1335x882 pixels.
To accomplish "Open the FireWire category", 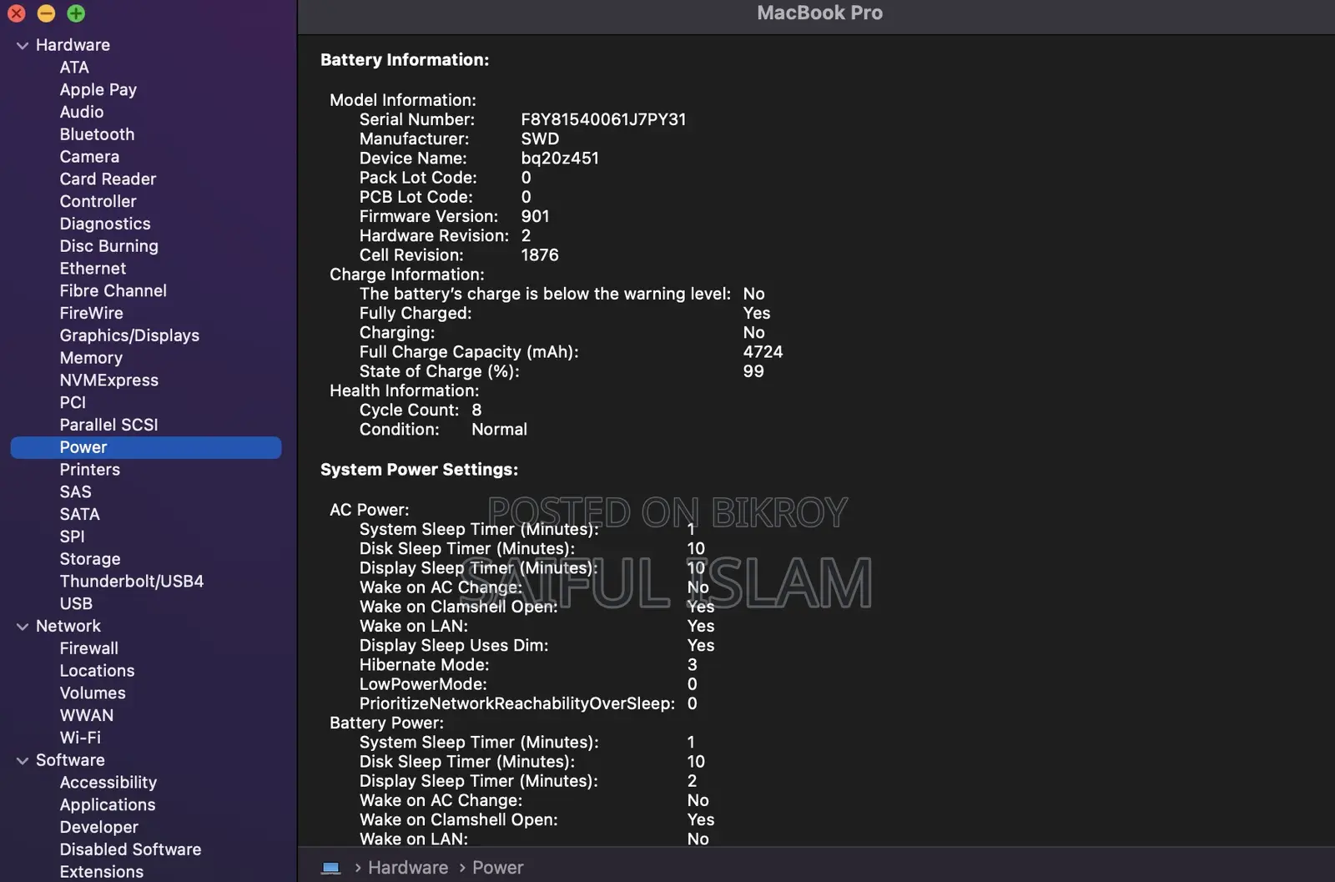I will 91,314.
